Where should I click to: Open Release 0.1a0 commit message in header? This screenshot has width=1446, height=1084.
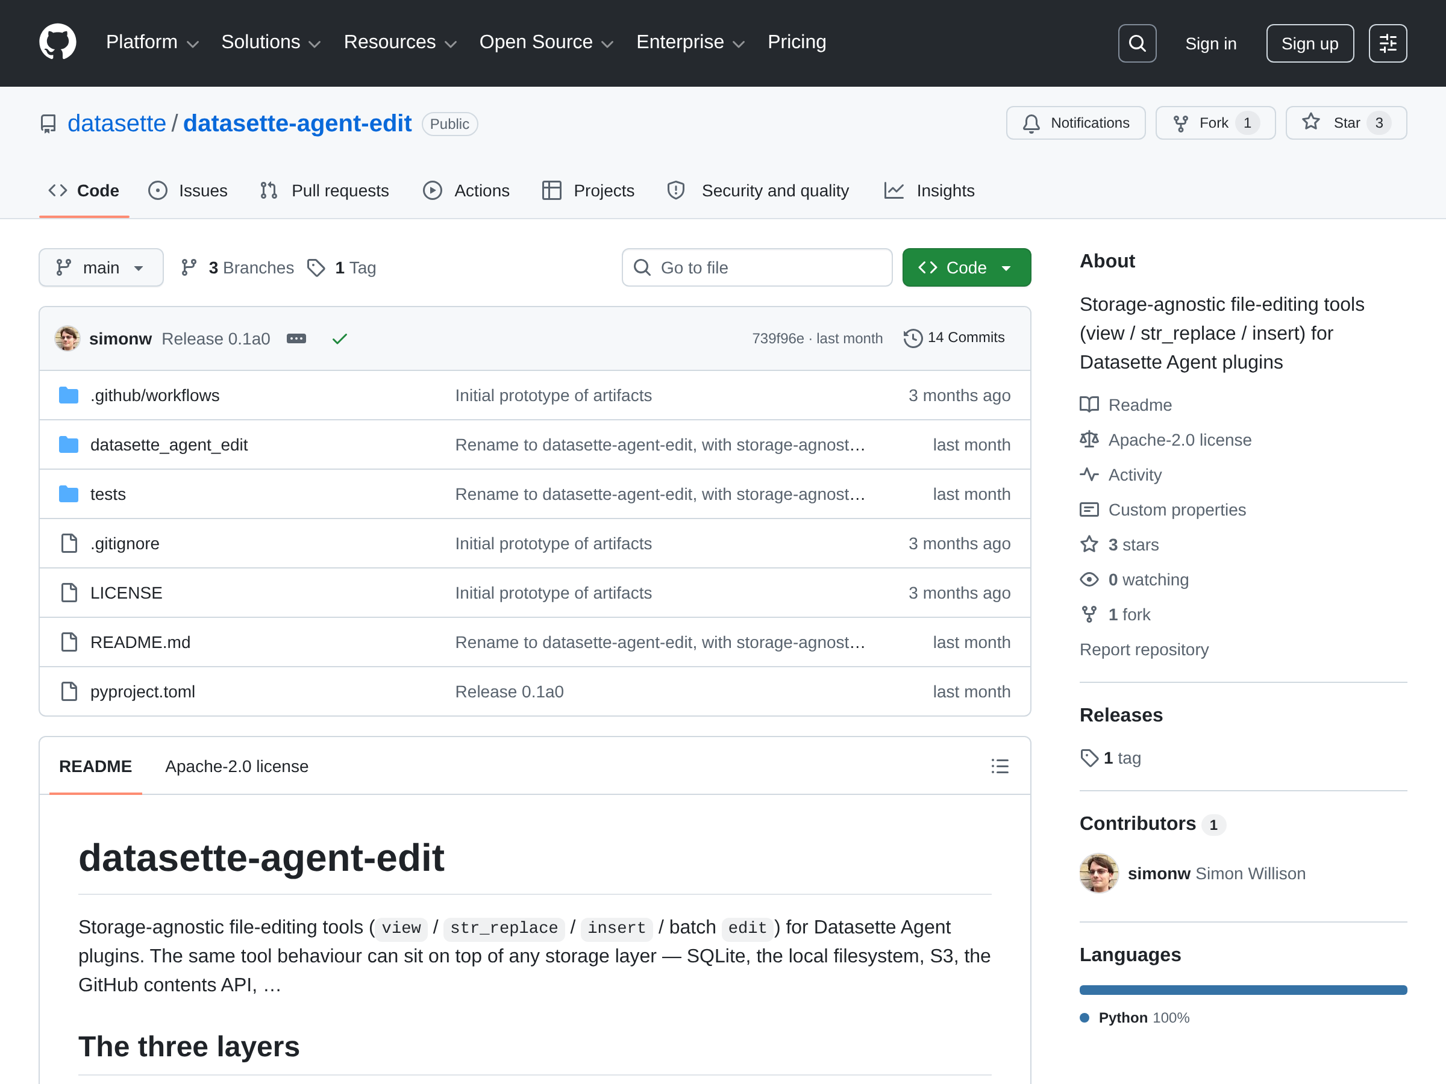point(216,338)
